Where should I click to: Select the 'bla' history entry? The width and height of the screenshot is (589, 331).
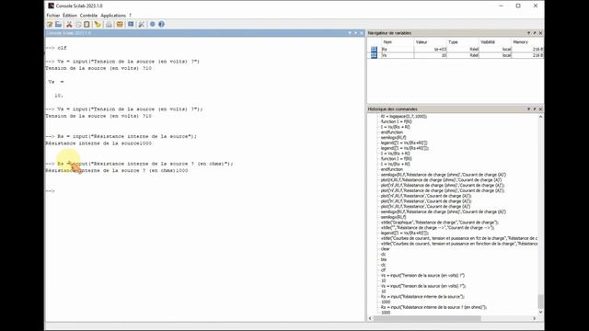pos(384,259)
